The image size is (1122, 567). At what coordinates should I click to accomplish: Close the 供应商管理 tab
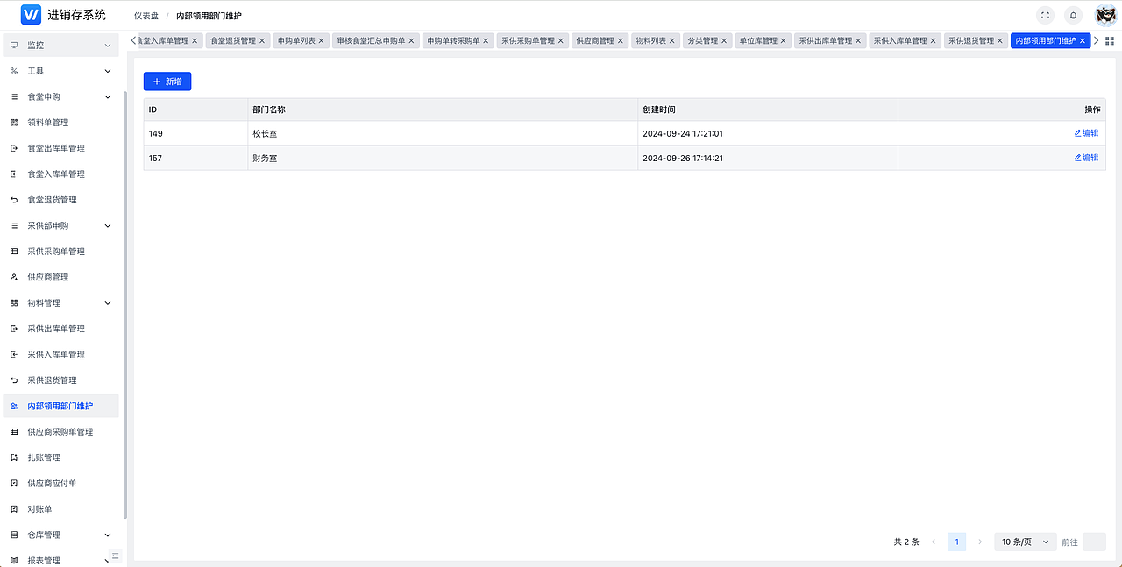[x=621, y=40]
